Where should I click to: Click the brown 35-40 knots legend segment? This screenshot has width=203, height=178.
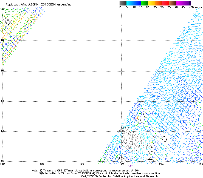[173, 3]
